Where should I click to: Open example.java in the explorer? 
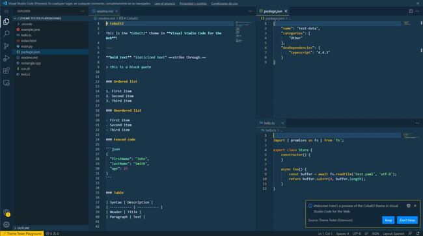51,30
